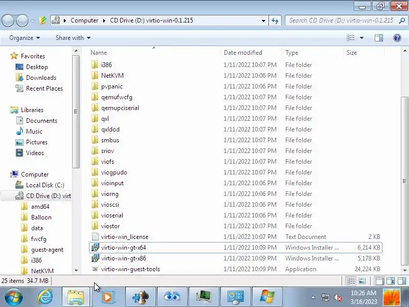The height and width of the screenshot is (307, 409).
Task: Sort by the Type column header
Action: click(x=291, y=53)
